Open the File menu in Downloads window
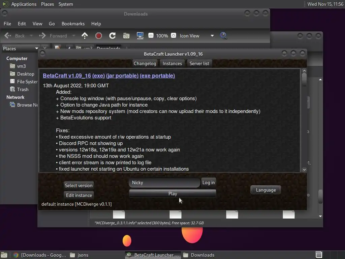Screen dimensions: 345x259 (x=7, y=24)
